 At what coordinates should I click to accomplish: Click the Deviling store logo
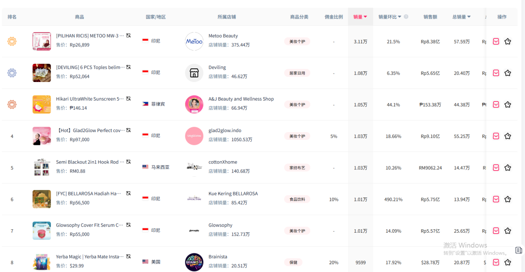click(x=194, y=73)
